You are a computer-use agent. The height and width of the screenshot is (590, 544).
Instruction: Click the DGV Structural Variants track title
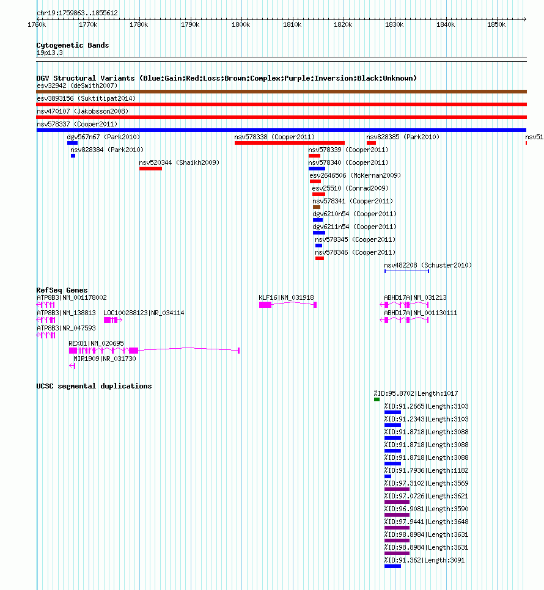click(x=227, y=78)
